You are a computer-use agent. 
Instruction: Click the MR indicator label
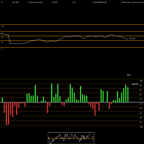coord(128,75)
